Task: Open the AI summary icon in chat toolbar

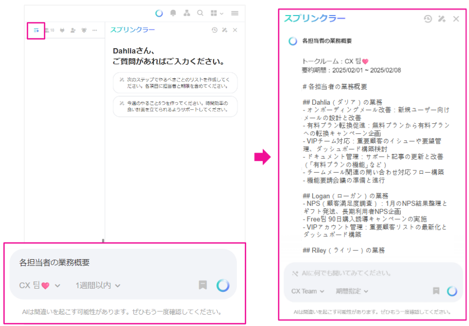Action: coord(36,30)
